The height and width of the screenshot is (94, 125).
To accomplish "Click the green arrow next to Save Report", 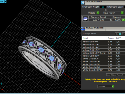I will 122,13.
